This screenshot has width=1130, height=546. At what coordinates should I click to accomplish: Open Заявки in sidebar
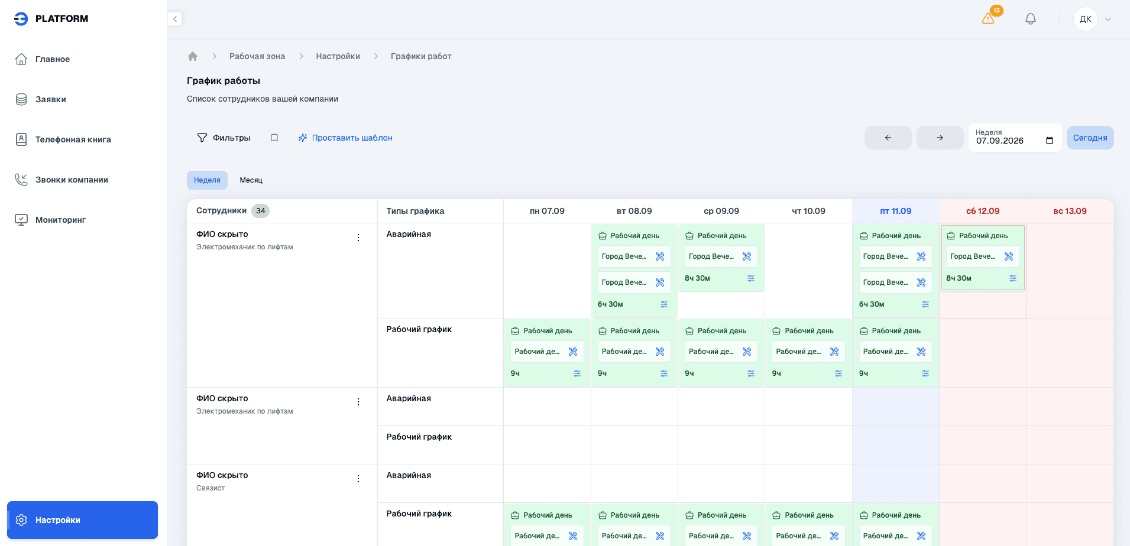[x=83, y=99]
